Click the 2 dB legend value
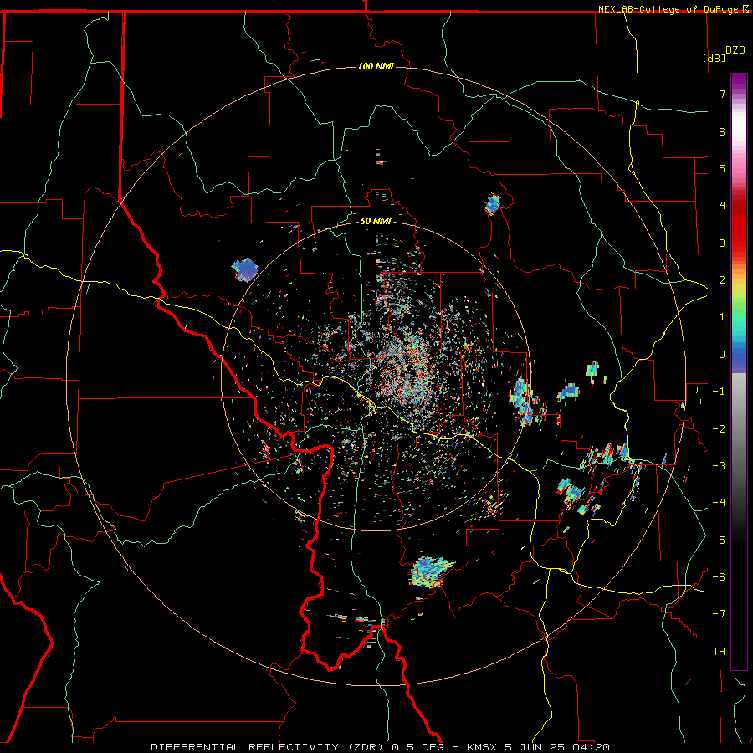753x753 pixels. [x=722, y=280]
